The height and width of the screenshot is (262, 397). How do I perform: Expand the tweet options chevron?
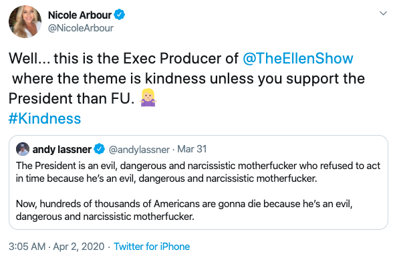coord(384,13)
